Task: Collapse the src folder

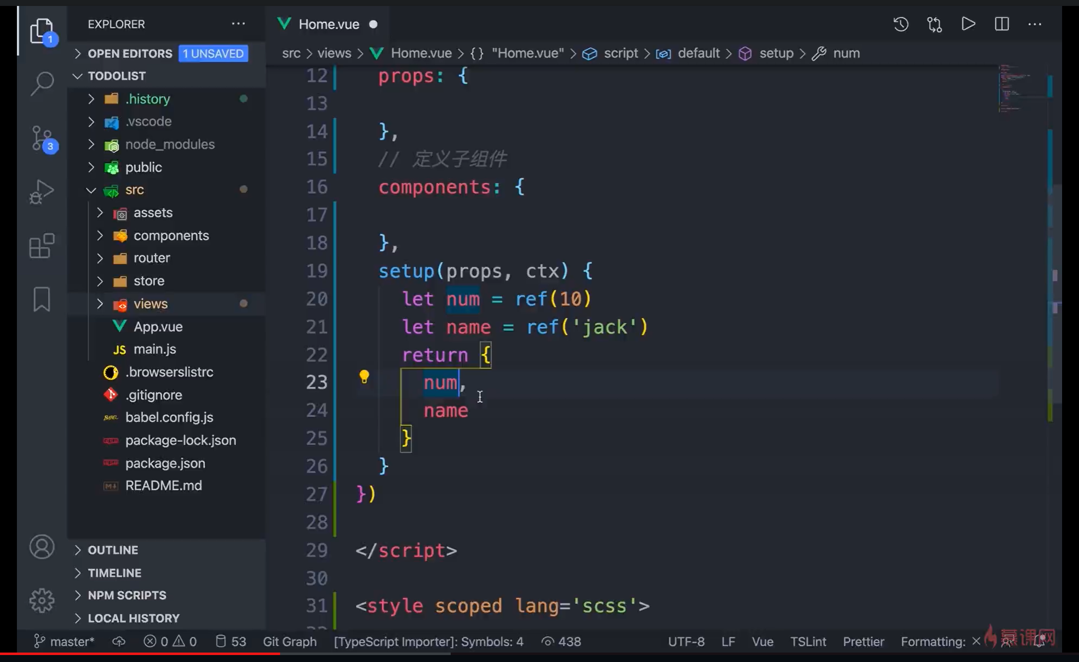Action: (134, 189)
